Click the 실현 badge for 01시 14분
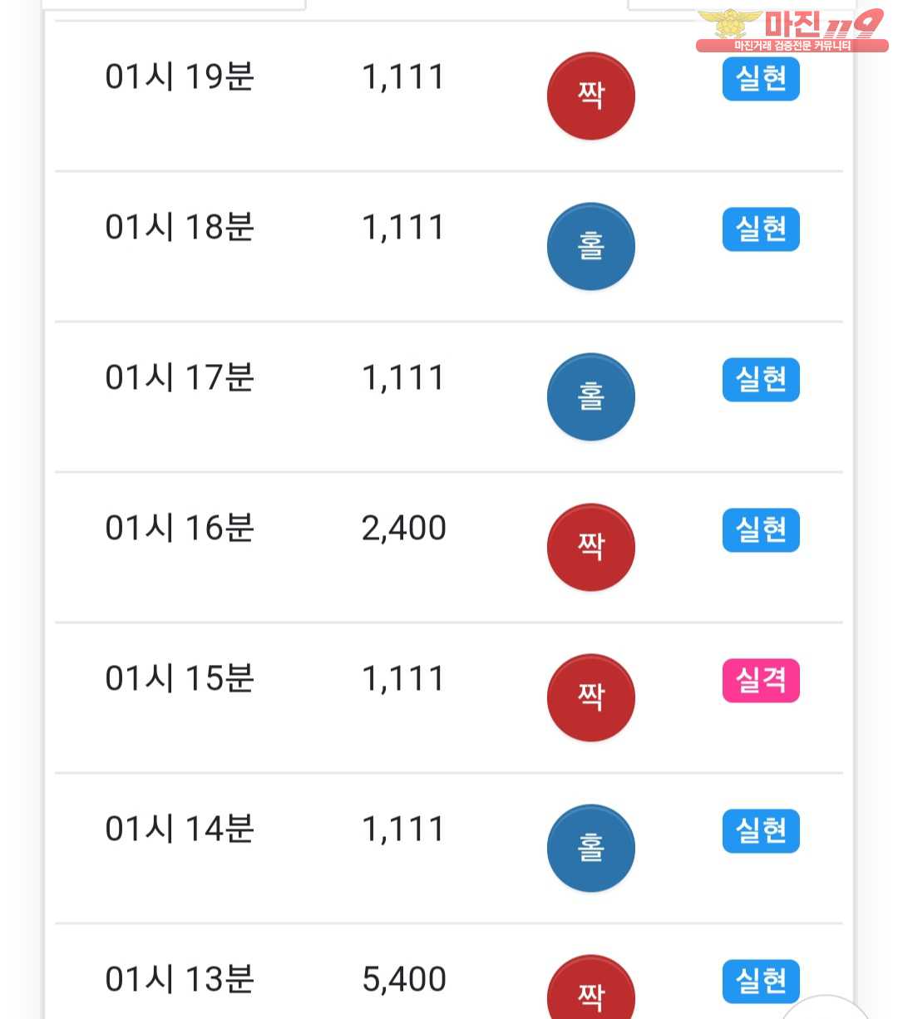Image resolution: width=898 pixels, height=1019 pixels. click(761, 831)
